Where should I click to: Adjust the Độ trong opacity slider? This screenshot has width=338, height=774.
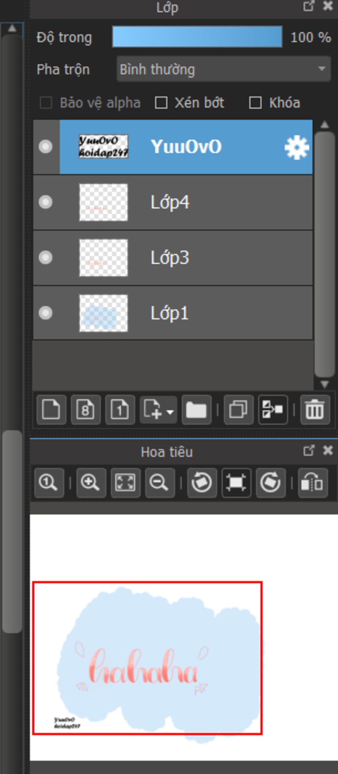197,37
